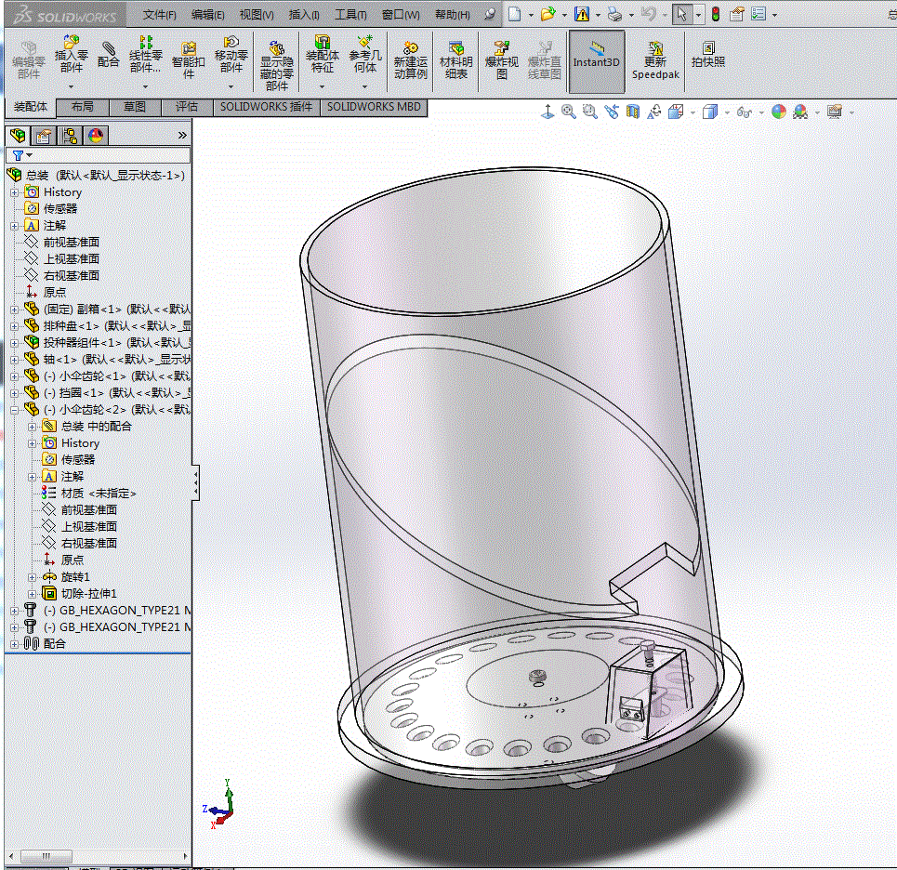
Task: Open the DisplayManager color-ball tab icon
Action: point(96,136)
